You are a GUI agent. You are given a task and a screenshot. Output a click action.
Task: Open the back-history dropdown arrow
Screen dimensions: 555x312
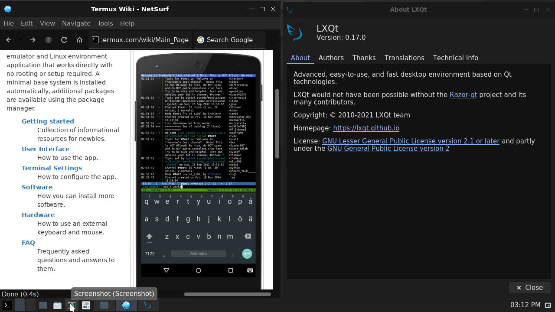[20, 40]
